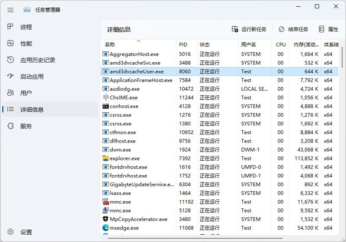Click the csrss.exe icon with PID 1276

pos(105,115)
